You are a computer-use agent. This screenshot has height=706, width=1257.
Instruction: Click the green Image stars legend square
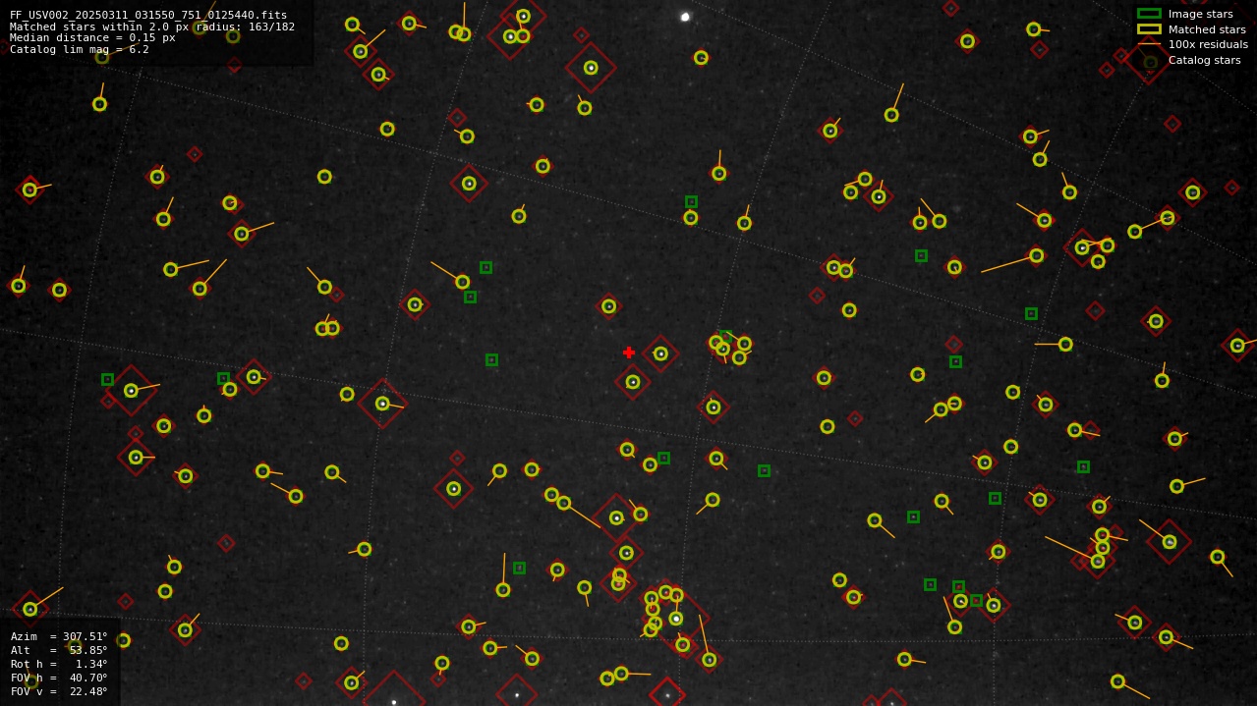click(1149, 14)
